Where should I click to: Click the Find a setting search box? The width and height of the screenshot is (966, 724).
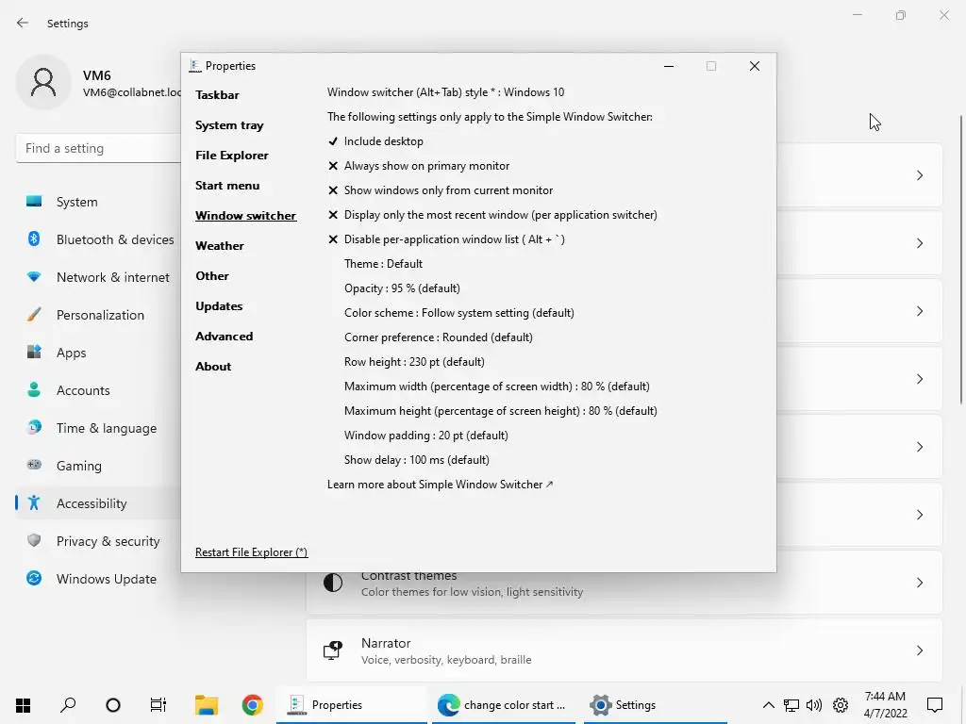click(98, 148)
